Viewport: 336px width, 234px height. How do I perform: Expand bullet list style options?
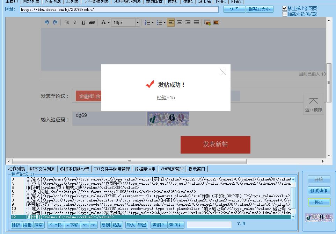tap(165, 22)
